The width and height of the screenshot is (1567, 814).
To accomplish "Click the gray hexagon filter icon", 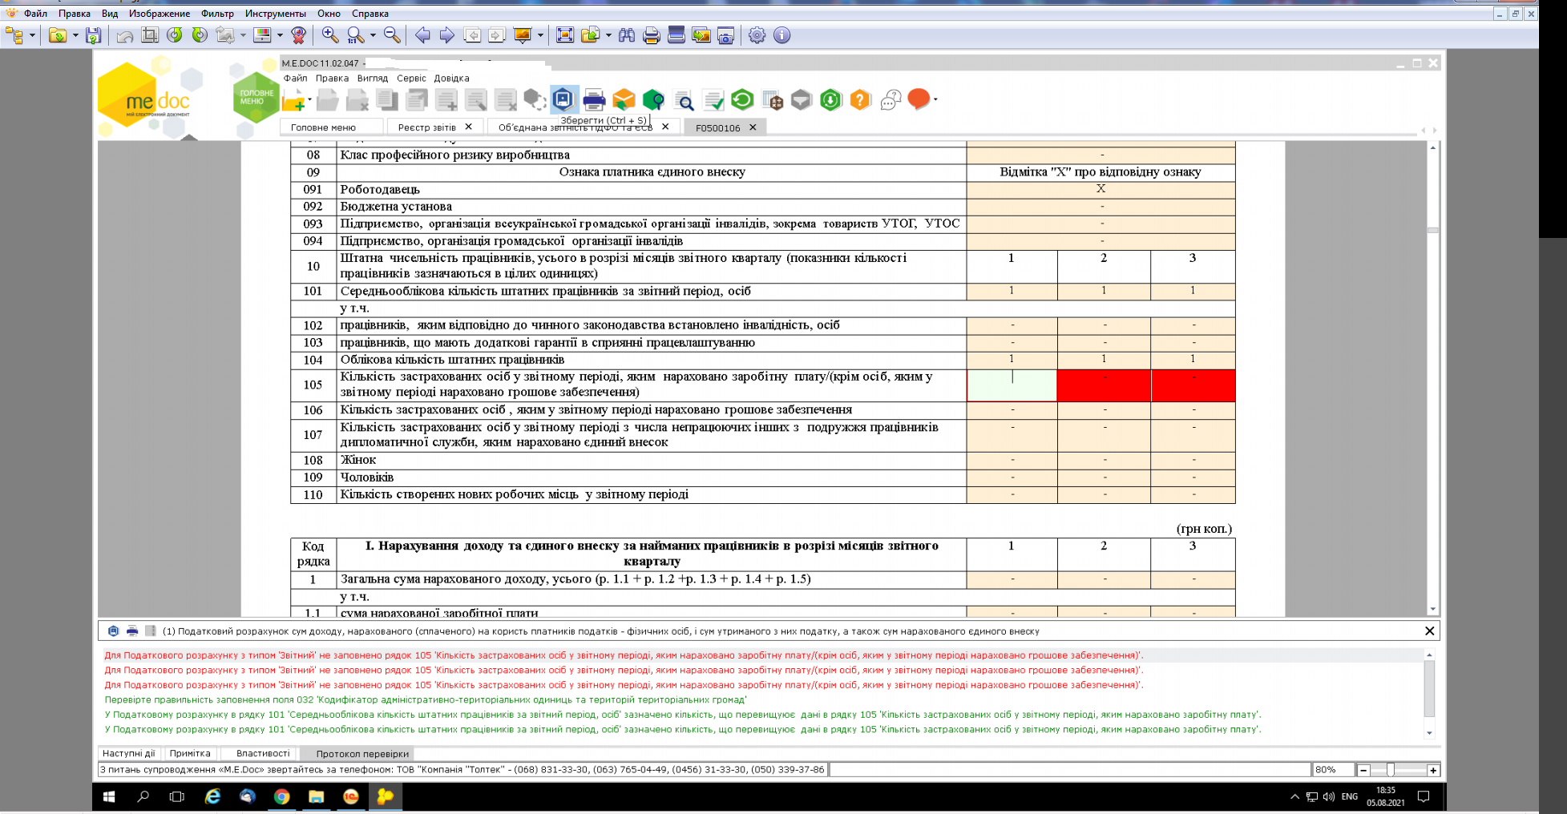I will pos(802,100).
